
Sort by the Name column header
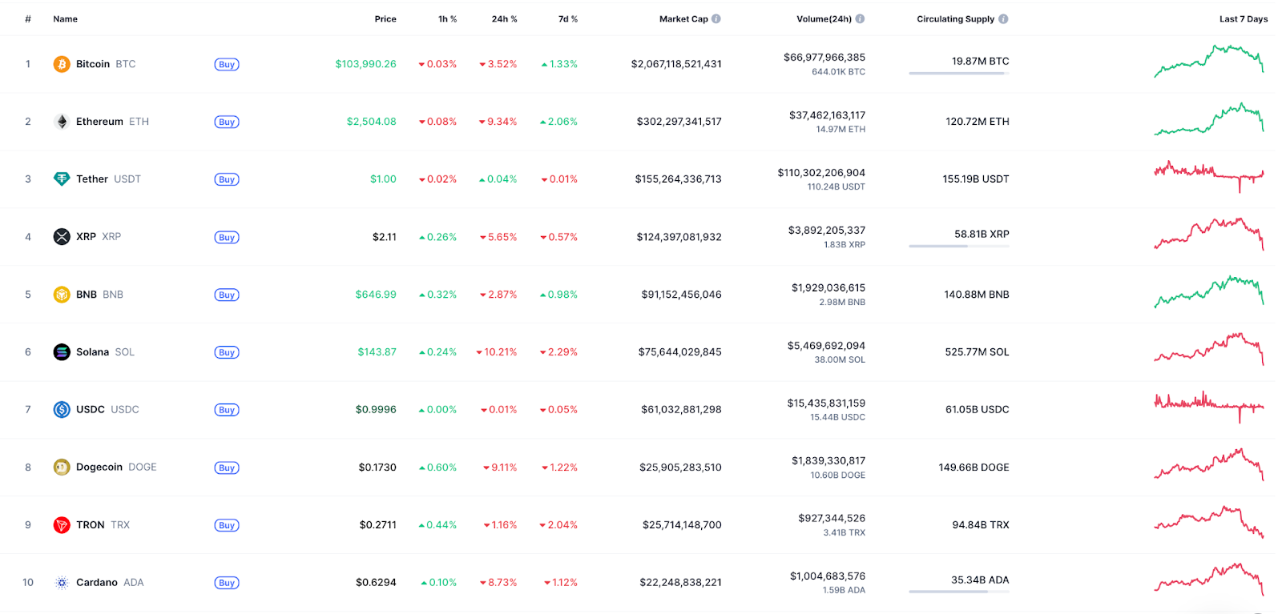65,18
